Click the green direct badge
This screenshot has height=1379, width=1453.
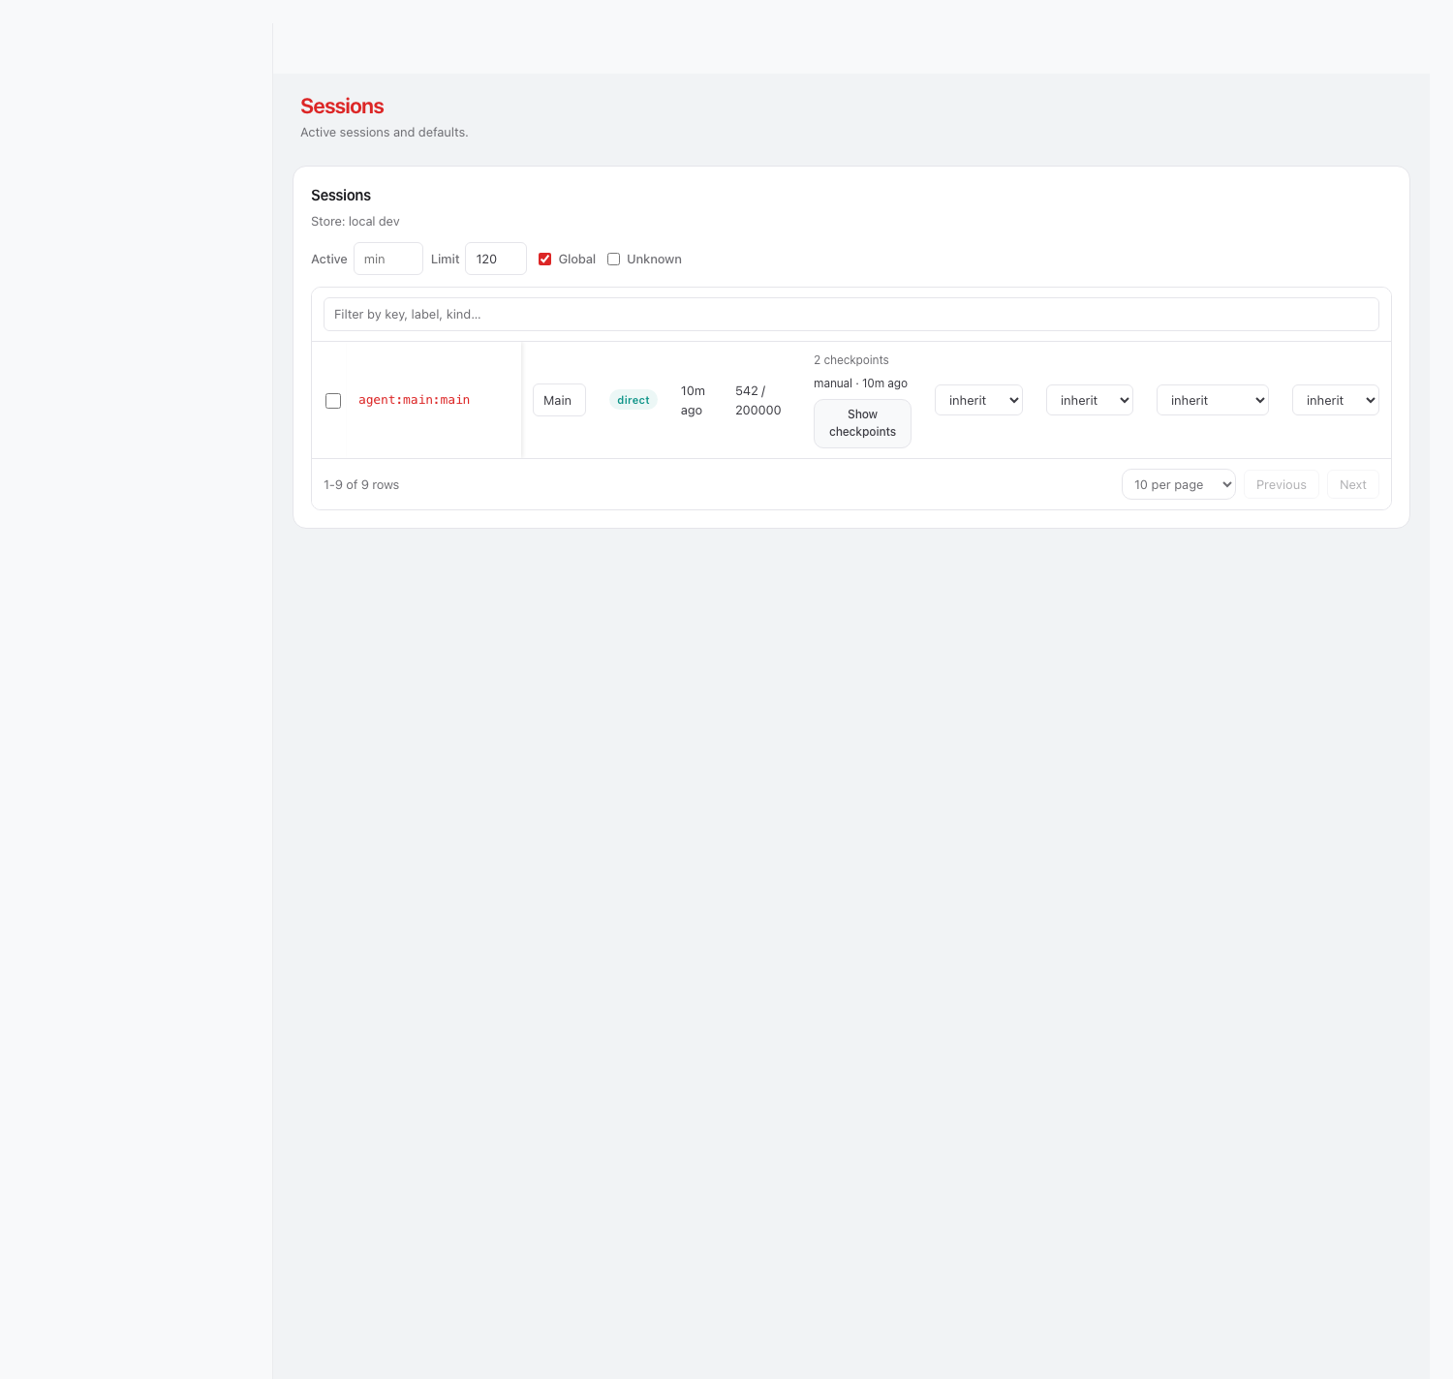[634, 400]
